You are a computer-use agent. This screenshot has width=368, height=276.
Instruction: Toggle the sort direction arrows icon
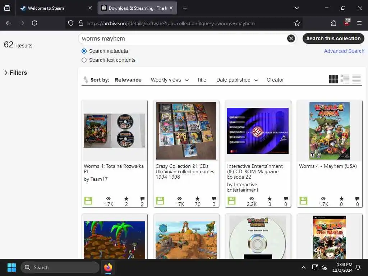[86, 80]
